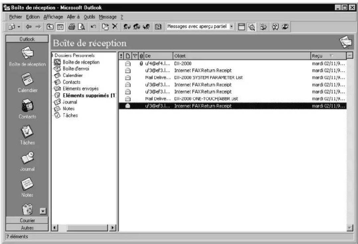The image size is (358, 244).
Task: Open the Message menu
Action: tap(107, 17)
